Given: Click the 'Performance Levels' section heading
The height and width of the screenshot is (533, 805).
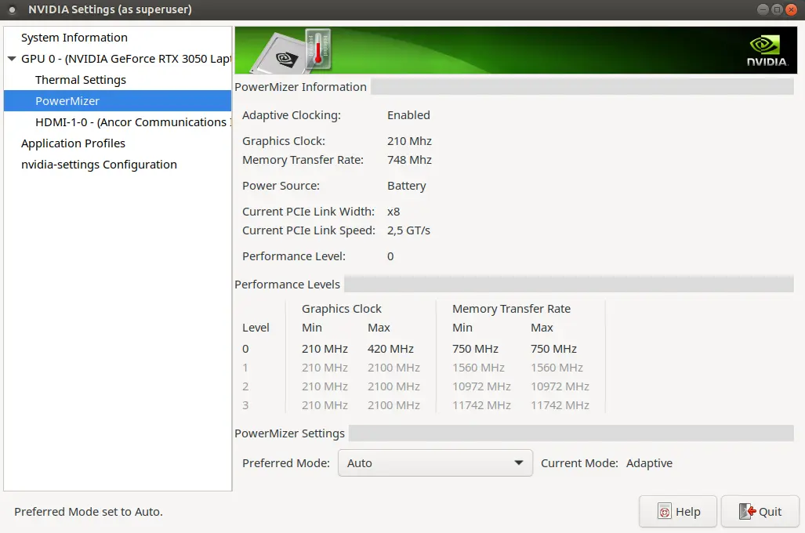Looking at the screenshot, I should 287,285.
